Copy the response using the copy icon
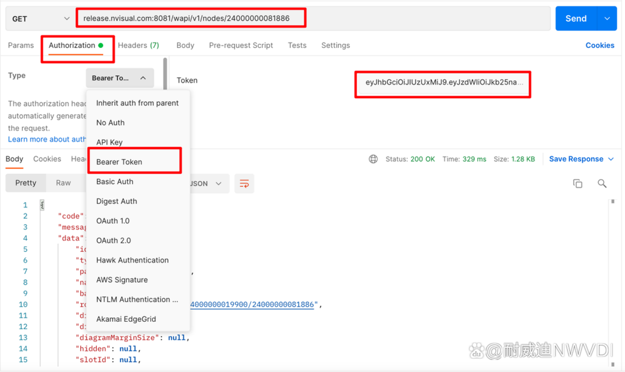This screenshot has width=625, height=372. 578,184
